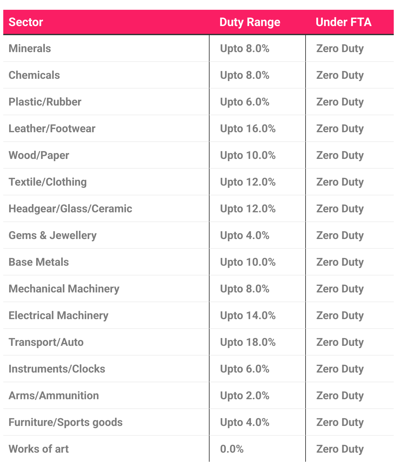
Task: Select the Arms/Ammunition 2.0% duty cell
Action: click(244, 396)
